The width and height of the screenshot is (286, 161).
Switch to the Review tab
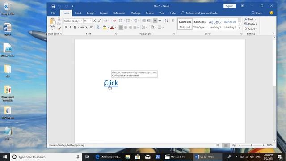click(x=150, y=13)
